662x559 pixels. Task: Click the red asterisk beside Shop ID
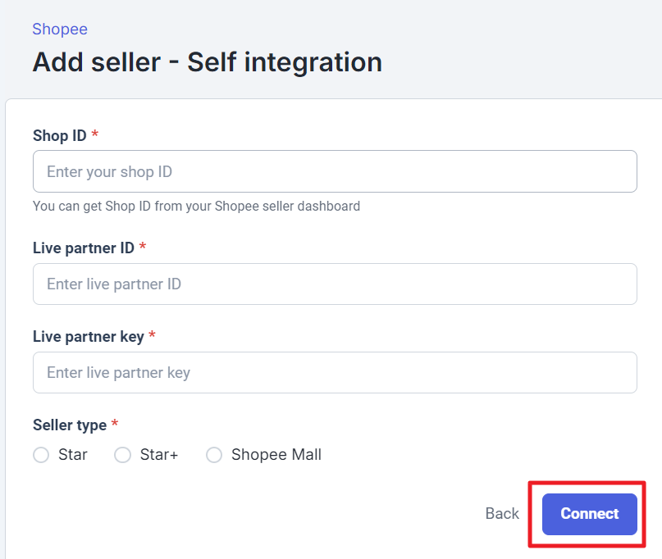click(x=95, y=134)
